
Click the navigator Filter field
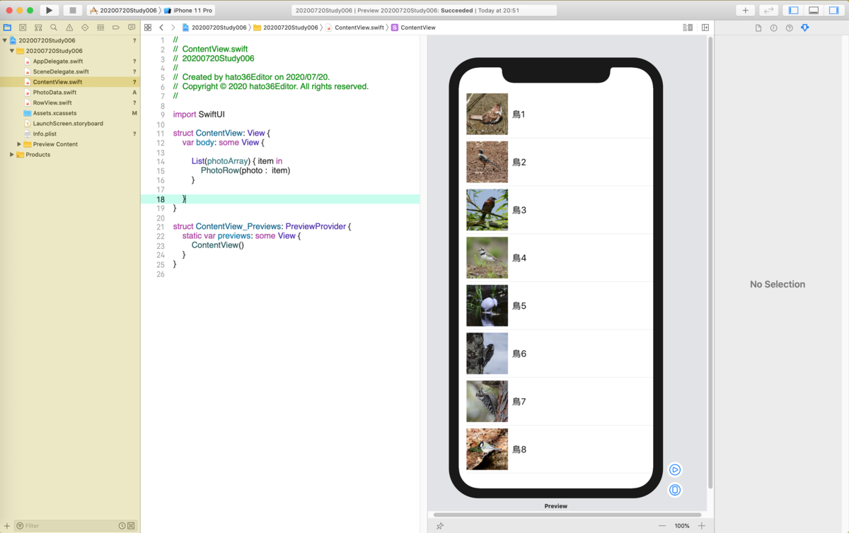tap(65, 526)
